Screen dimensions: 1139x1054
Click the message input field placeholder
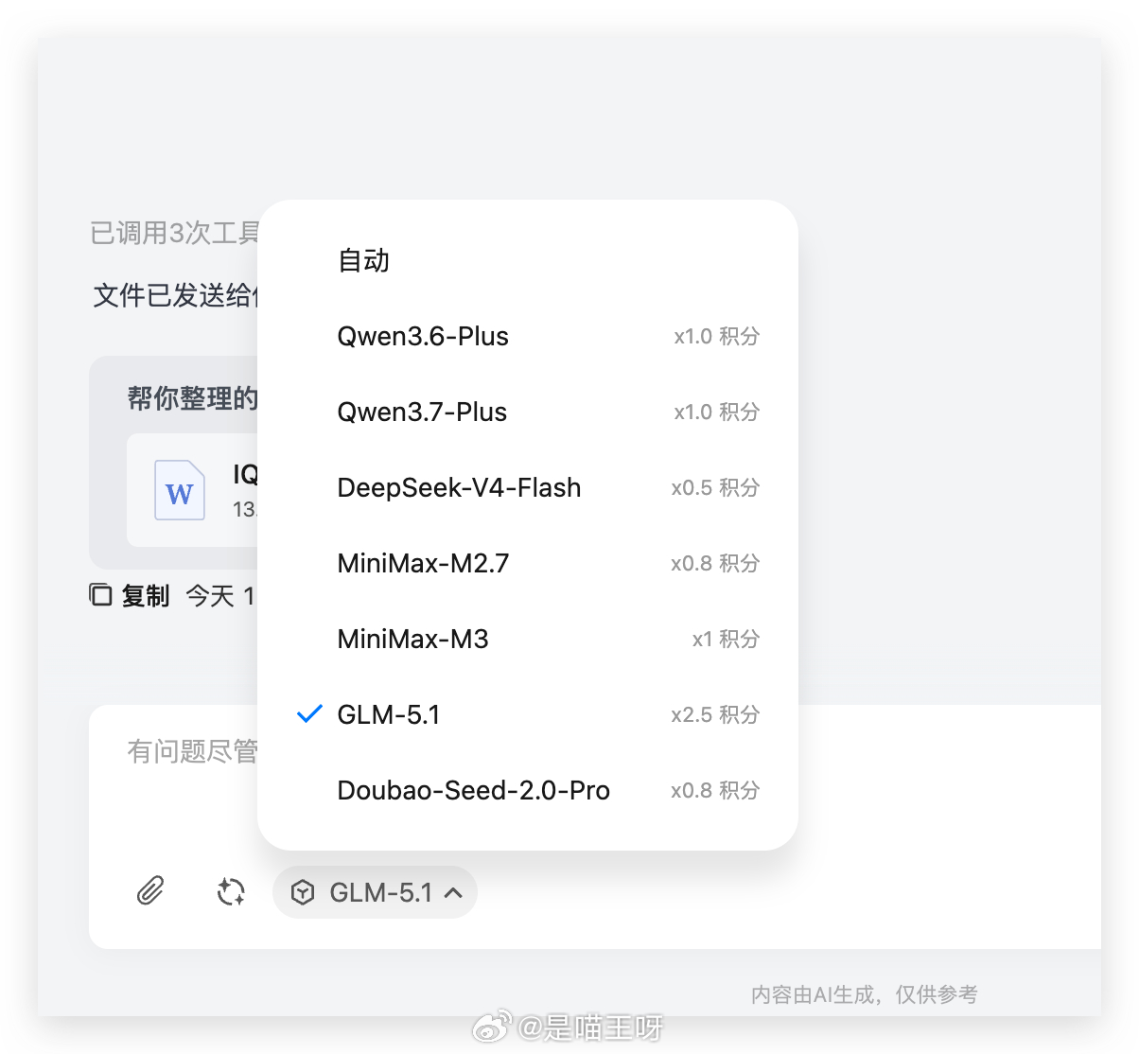[x=192, y=751]
